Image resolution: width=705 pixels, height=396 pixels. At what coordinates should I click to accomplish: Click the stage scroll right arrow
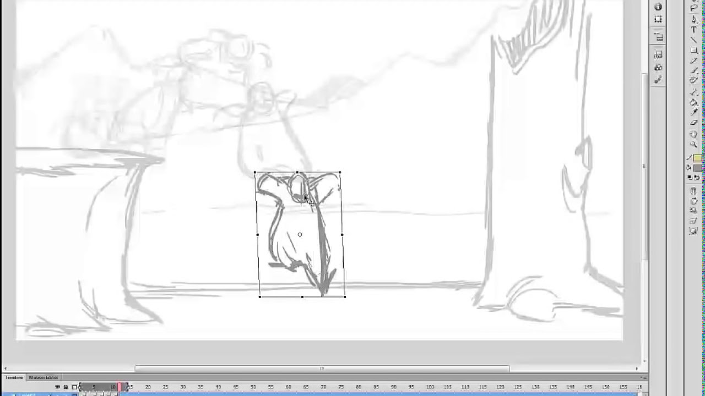(637, 369)
